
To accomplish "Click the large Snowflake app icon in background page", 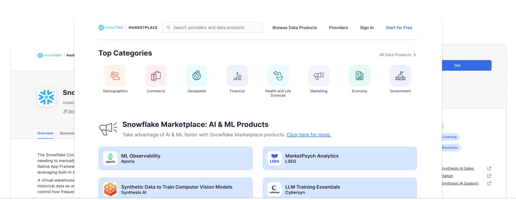I will click(x=46, y=97).
